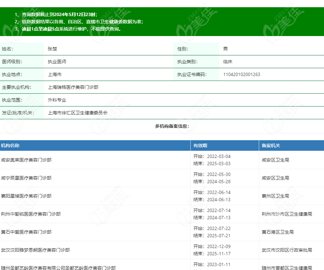Click the 临床 category value
Screen dimensions: 324x270
[228, 62]
